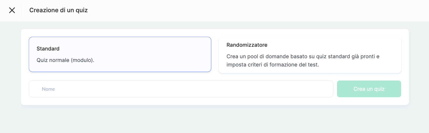429x133 pixels.
Task: Click the 'Crea un pool di domande' description line
Action: pos(303,56)
